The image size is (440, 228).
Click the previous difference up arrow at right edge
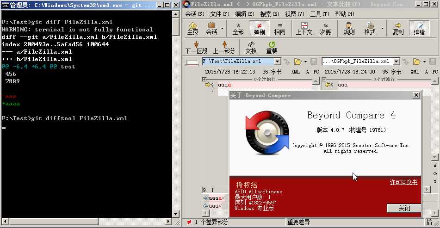point(435,166)
